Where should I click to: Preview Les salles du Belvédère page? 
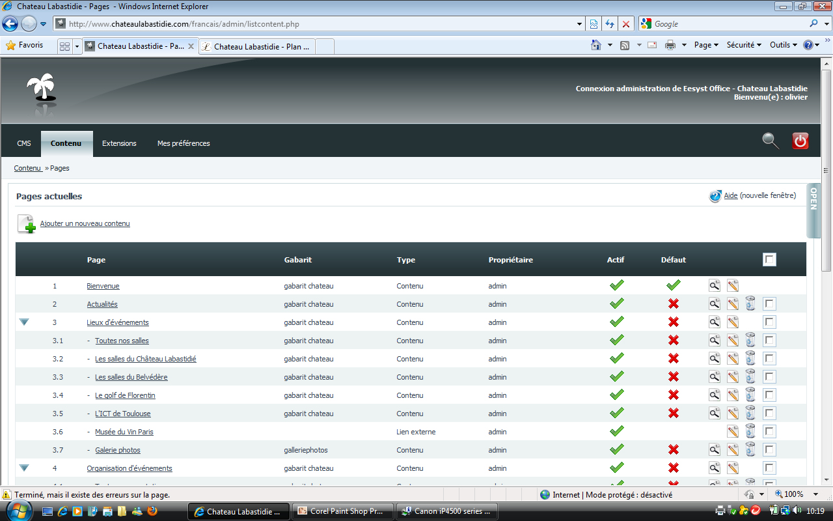click(715, 376)
